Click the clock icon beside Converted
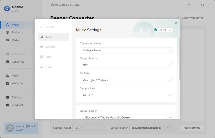The height and width of the screenshot is (138, 215). tap(8, 62)
